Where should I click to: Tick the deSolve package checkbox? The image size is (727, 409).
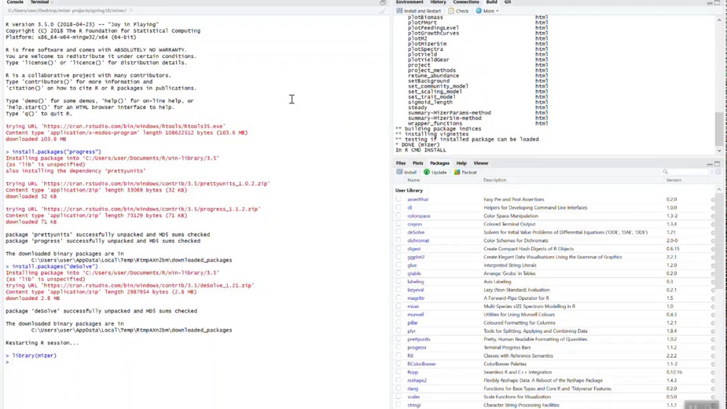pos(398,232)
